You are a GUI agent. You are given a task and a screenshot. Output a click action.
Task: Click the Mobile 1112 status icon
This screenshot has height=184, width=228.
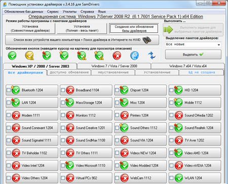click(178, 103)
